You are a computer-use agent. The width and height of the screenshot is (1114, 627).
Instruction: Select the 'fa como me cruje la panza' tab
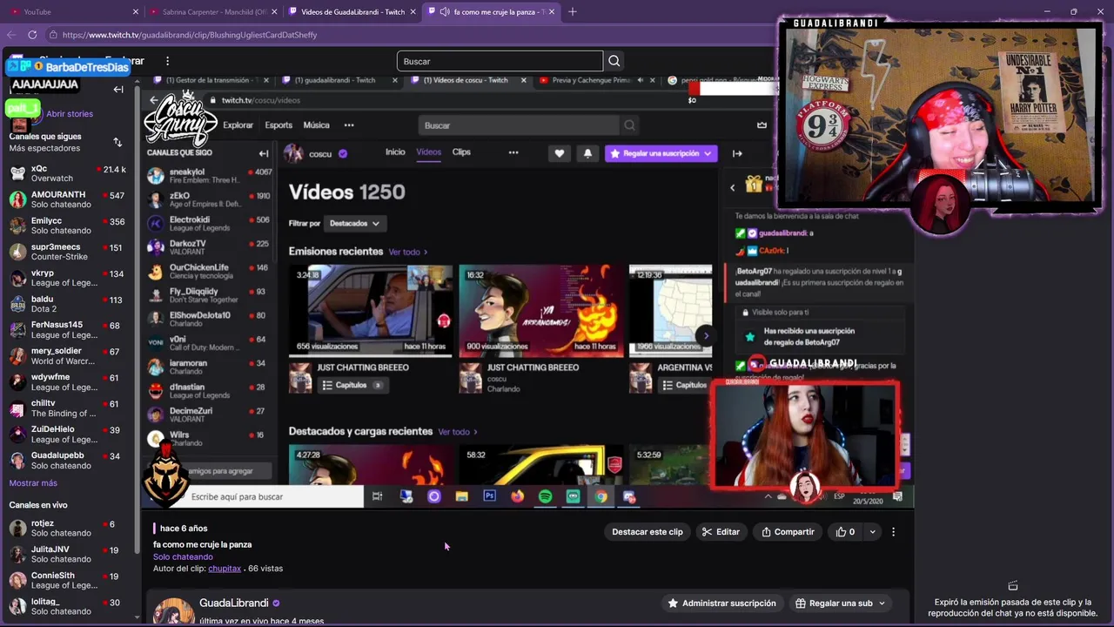(x=492, y=12)
